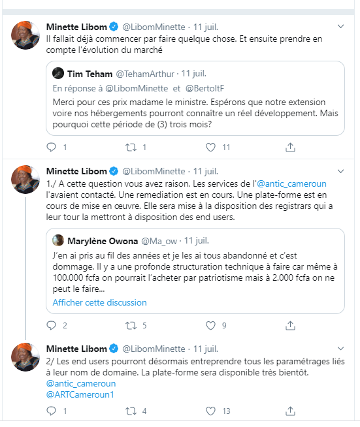Retweet the tweet quoting Tim Teham
This screenshot has height=427, width=360.
pyautogui.click(x=131, y=148)
